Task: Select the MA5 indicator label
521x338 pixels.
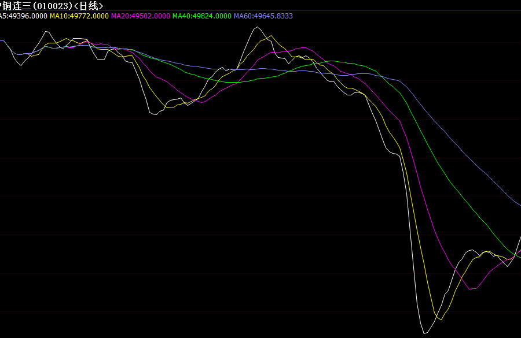Action: (23, 16)
